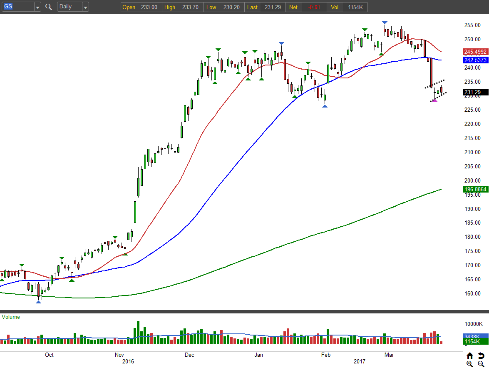
Task: Select the High 233.70 quote field
Action: (x=182, y=7)
